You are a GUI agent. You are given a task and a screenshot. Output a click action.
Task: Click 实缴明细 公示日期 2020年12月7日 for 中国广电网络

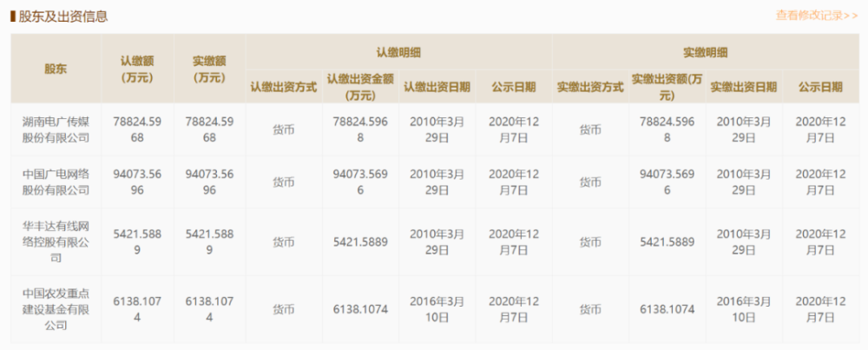click(820, 182)
